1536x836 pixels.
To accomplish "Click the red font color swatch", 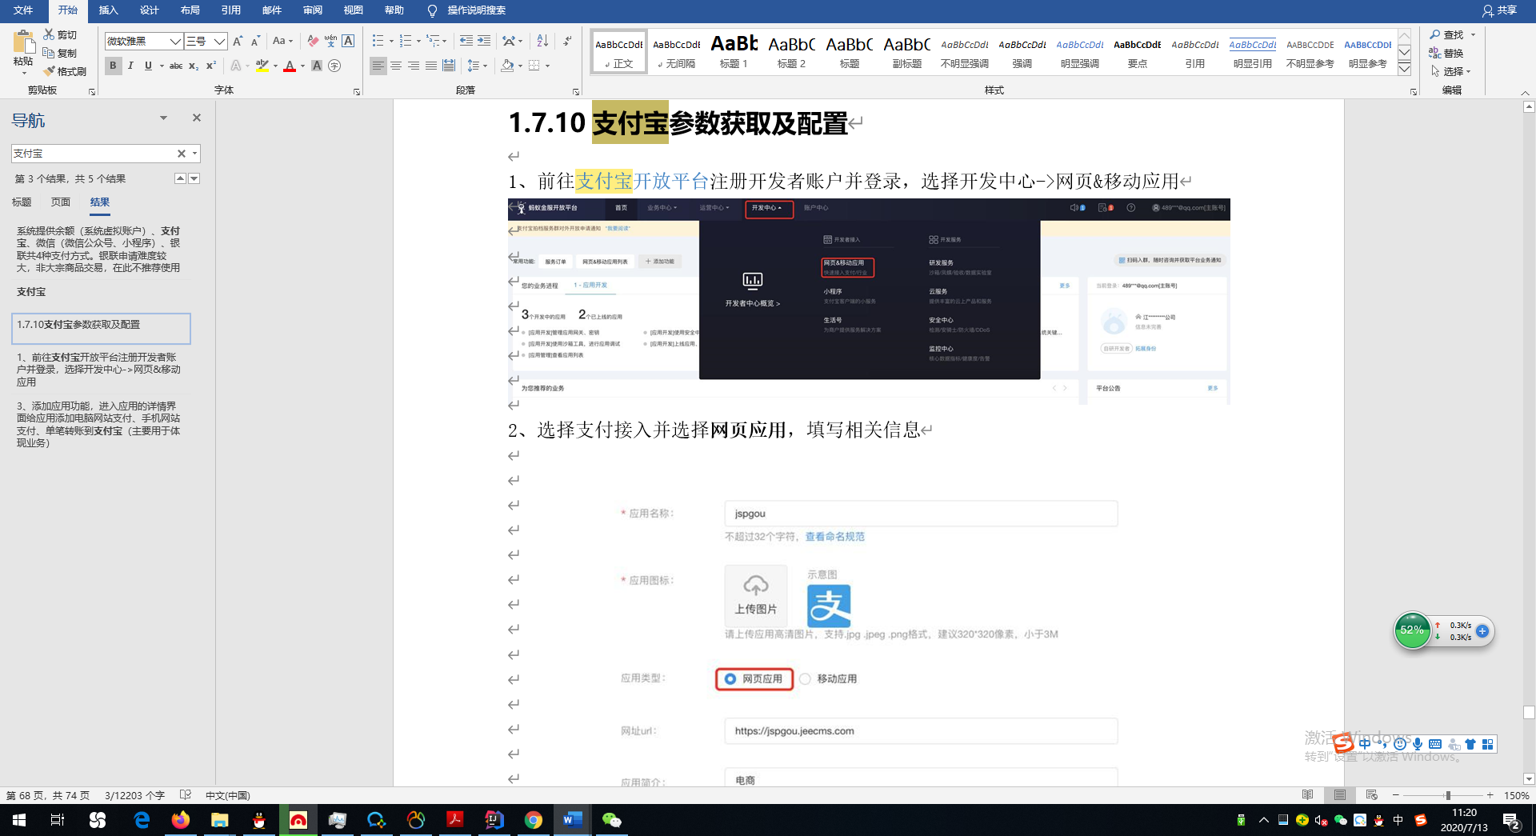I will point(290,66).
